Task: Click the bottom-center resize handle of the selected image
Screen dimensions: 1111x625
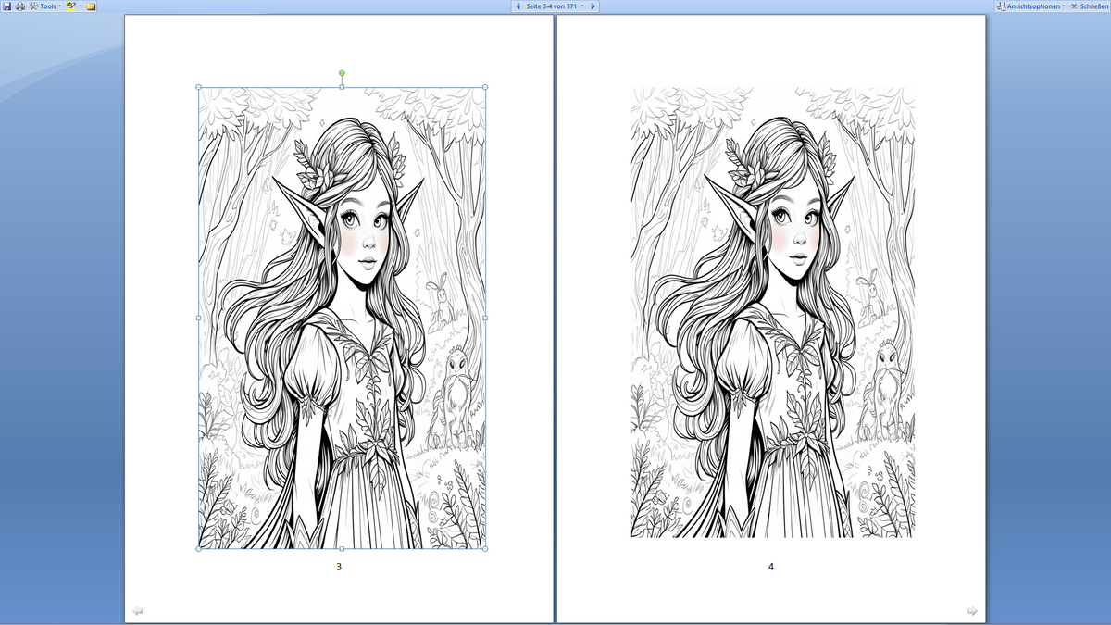Action: coord(342,549)
